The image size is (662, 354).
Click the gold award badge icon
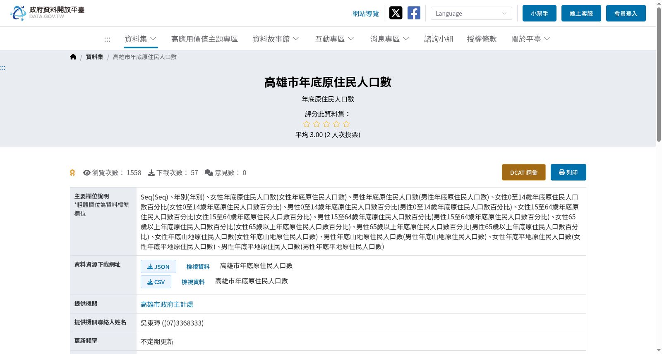[72, 173]
